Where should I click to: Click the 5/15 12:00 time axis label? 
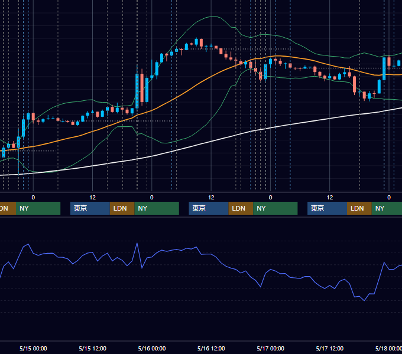pos(93,348)
